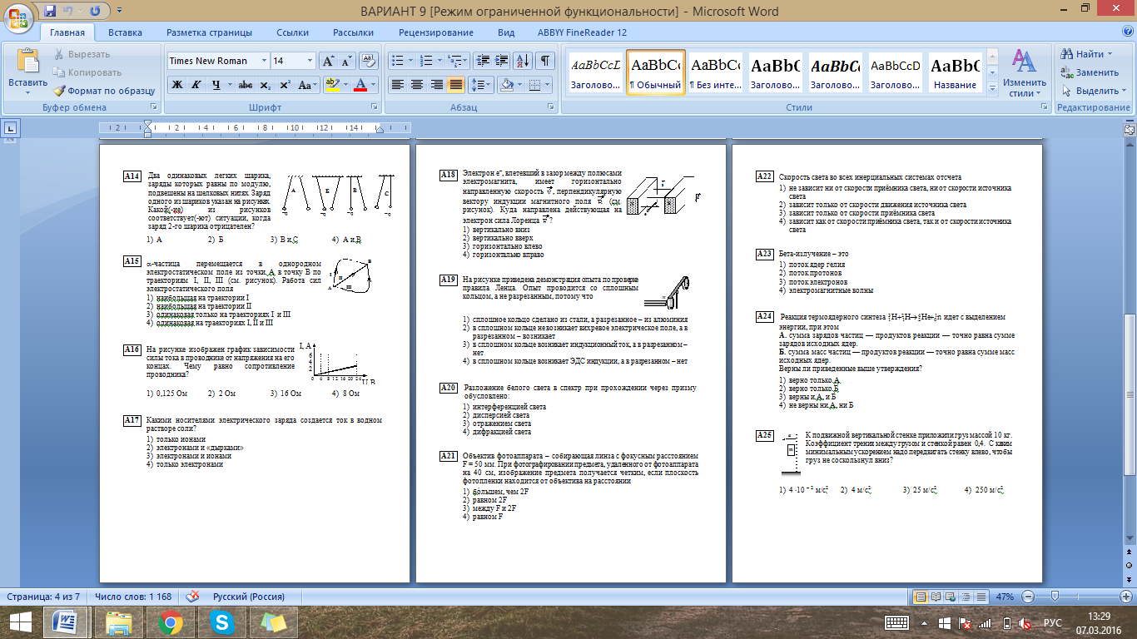The width and height of the screenshot is (1137, 639).
Task: Click the zoom slider handle
Action: click(x=1055, y=597)
